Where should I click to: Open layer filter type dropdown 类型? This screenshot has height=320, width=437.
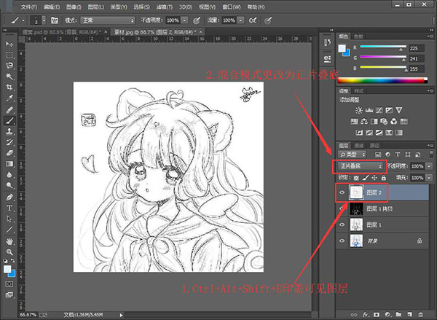coord(352,155)
